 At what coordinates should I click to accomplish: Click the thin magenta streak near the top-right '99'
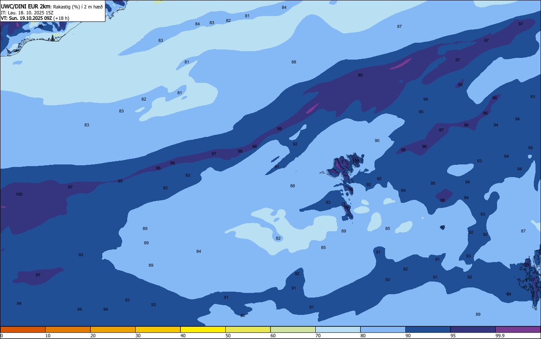click(400, 64)
